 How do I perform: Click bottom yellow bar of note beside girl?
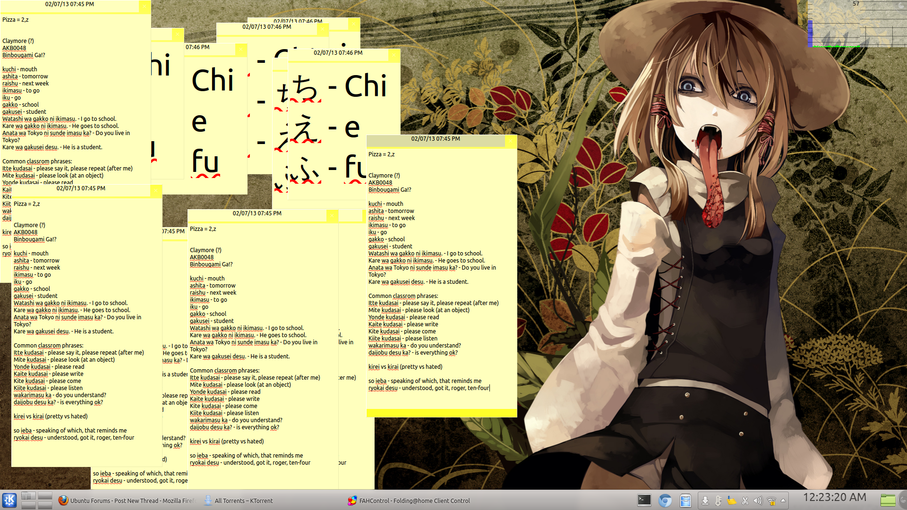(x=442, y=413)
